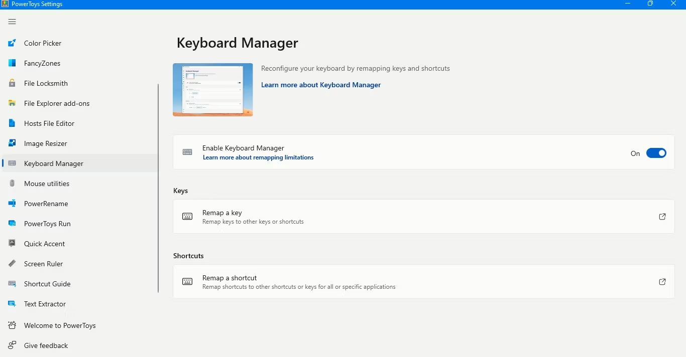This screenshot has width=686, height=357.
Task: Open the Remap a key editor arrow
Action: [x=662, y=217]
